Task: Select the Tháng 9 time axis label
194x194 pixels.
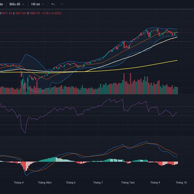Action: pos(155,183)
